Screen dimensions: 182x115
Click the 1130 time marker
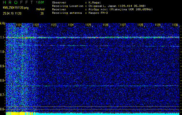coord(175,25)
